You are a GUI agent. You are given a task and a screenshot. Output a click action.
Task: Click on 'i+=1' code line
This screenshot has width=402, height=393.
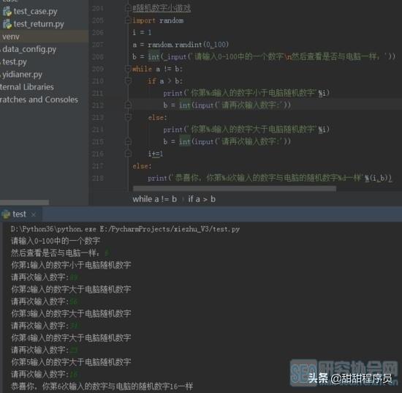click(x=156, y=154)
